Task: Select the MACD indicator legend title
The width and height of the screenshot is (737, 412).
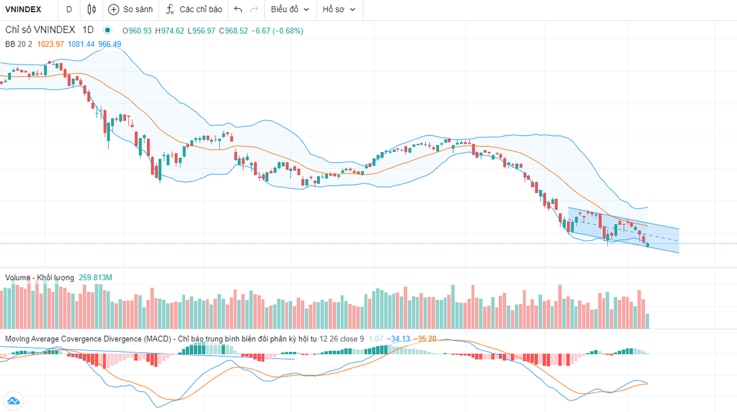Action: coord(89,338)
